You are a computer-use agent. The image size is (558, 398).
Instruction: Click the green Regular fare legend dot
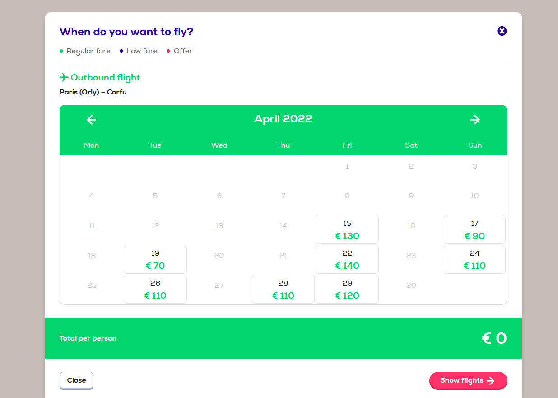click(x=61, y=51)
